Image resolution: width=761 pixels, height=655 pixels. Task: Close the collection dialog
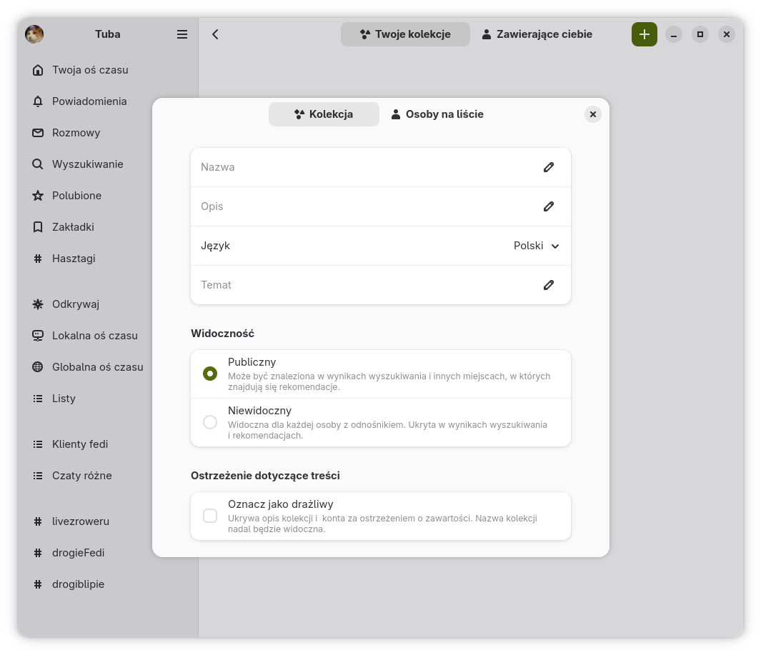(592, 114)
